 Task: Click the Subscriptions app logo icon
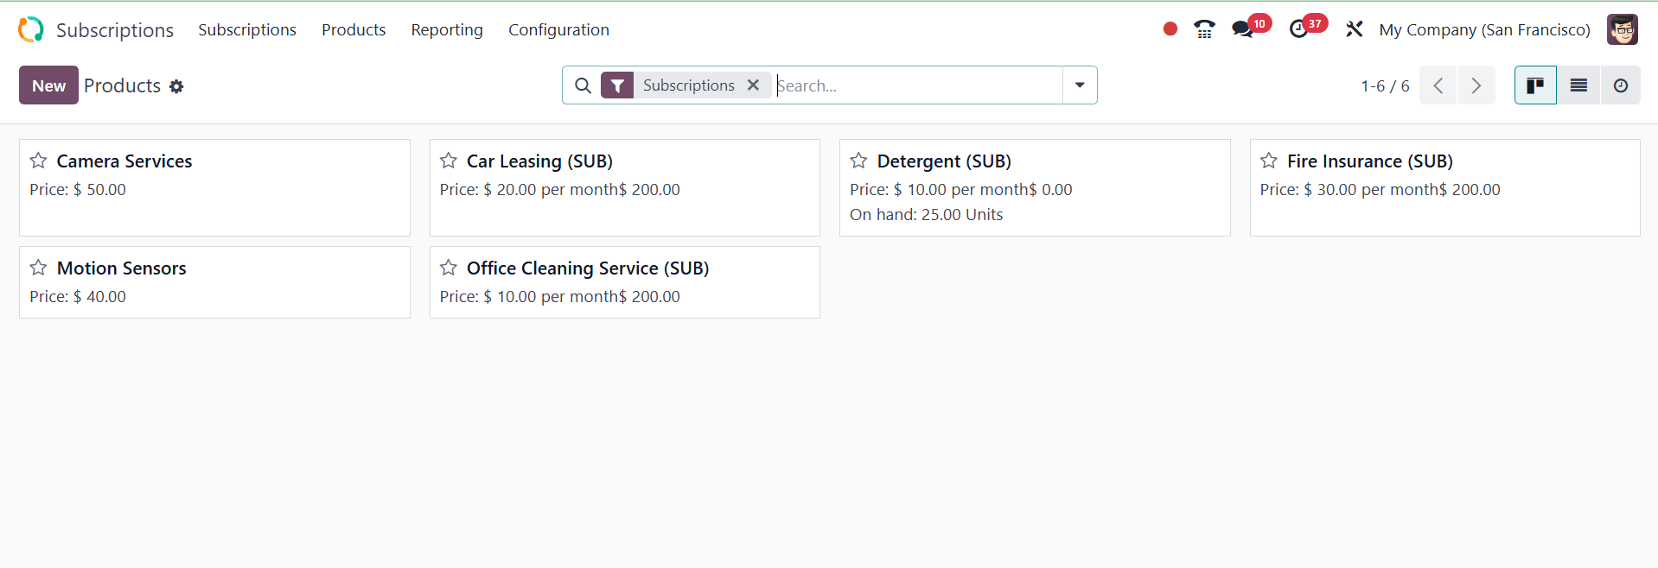pyautogui.click(x=31, y=29)
